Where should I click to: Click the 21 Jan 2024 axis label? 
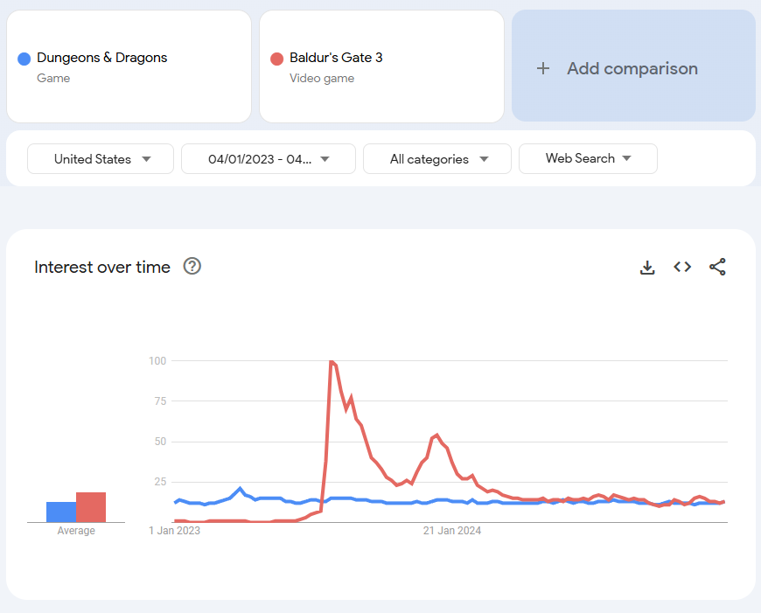(452, 531)
